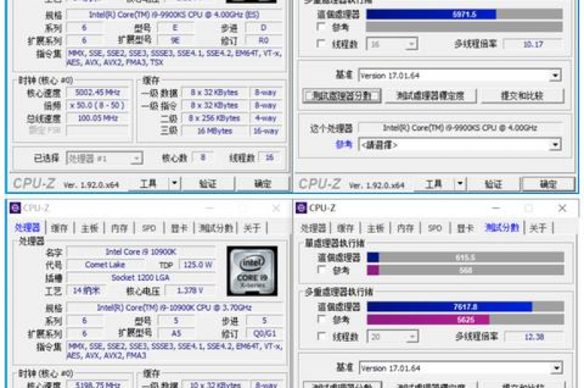Open the 处理器 #1 selection dropdown

click(x=104, y=158)
